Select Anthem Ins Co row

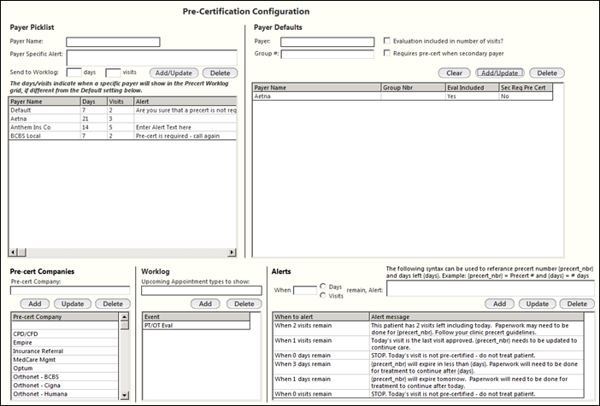[x=123, y=127]
